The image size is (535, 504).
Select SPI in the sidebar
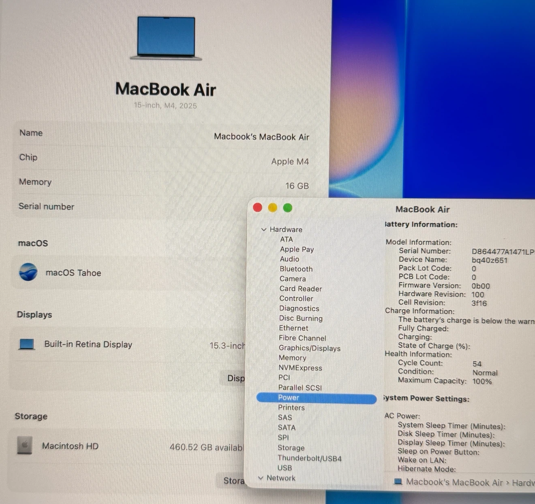pyautogui.click(x=283, y=438)
